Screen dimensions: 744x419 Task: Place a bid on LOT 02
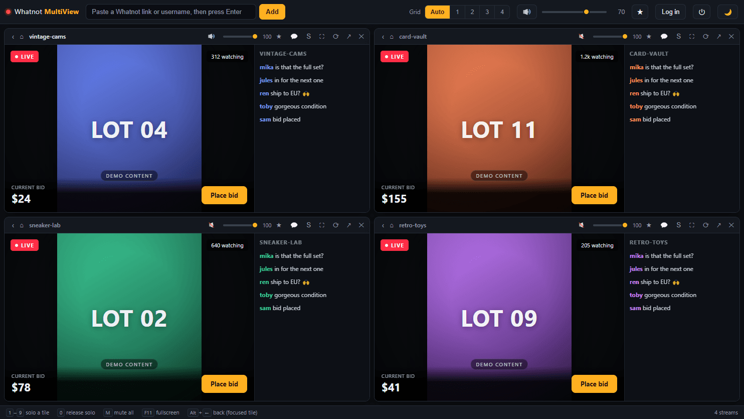point(224,384)
